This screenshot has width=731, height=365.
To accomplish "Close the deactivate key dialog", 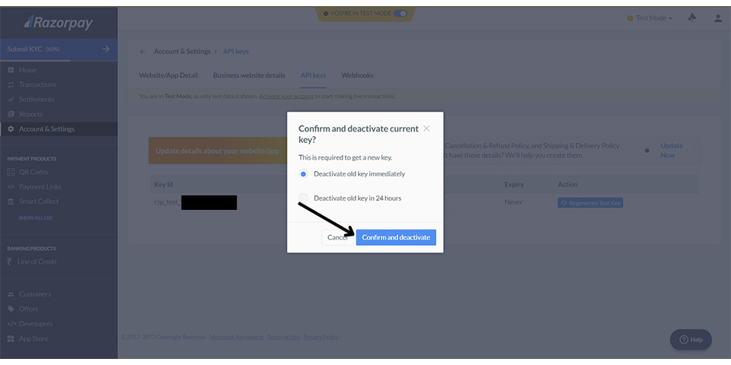I will pos(426,129).
